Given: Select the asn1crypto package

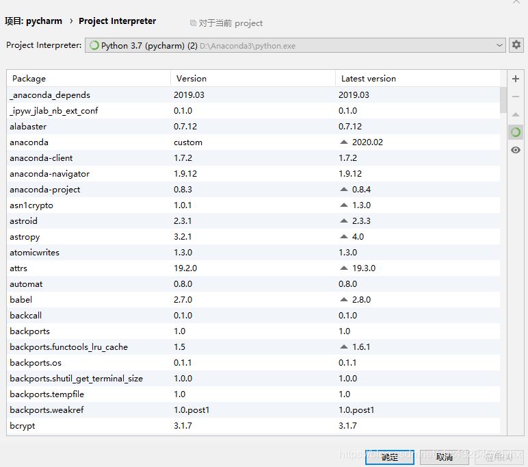Looking at the screenshot, I should point(253,205).
